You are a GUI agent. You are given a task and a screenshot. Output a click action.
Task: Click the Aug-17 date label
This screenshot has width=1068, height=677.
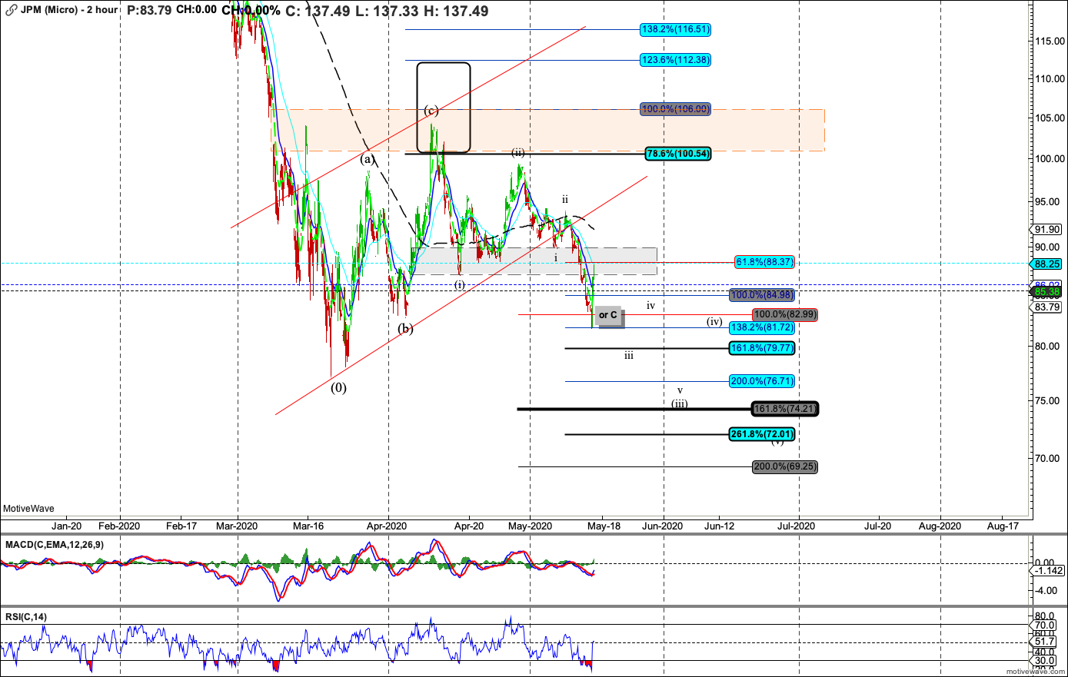(x=1002, y=526)
